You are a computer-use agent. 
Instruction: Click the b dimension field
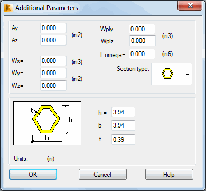pos(123,125)
